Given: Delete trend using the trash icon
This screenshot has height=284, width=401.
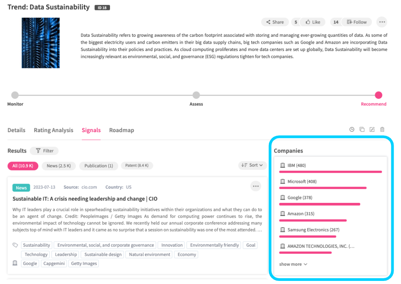Looking at the screenshot, I should click(382, 129).
